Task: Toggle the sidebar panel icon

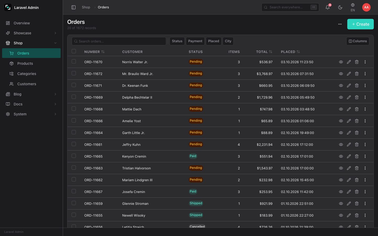Action: (x=73, y=7)
